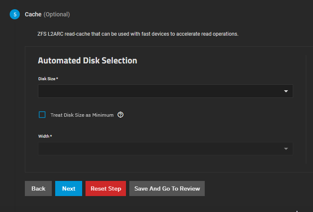The image size is (313, 212).
Task: Click the 'Treat Disk Size as Minimum' label text
Action: tap(82, 115)
